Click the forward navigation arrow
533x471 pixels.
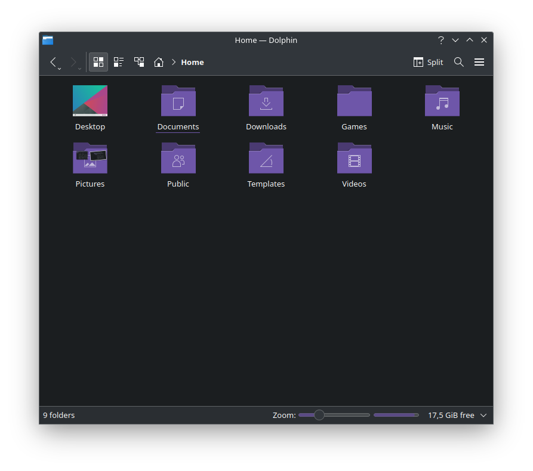(x=73, y=62)
